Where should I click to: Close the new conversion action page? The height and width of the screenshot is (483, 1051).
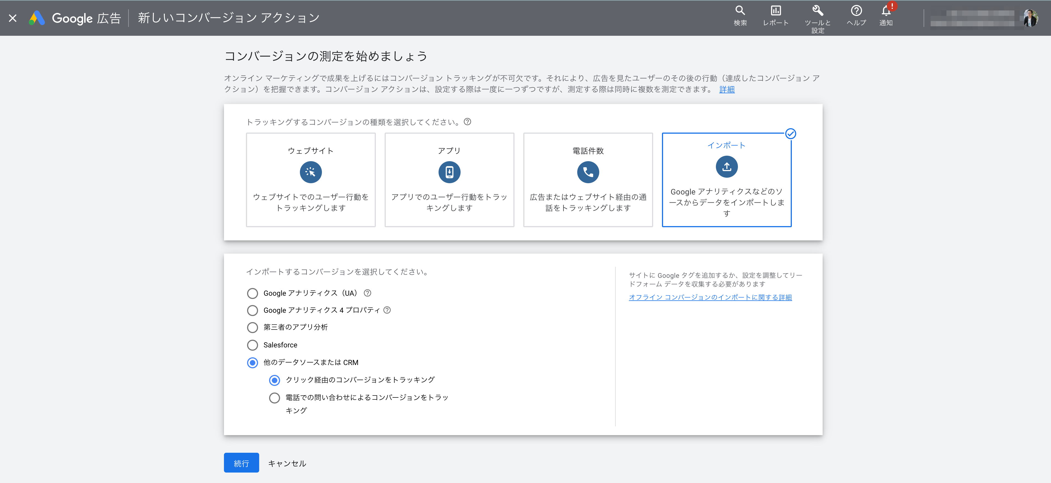[x=13, y=18]
